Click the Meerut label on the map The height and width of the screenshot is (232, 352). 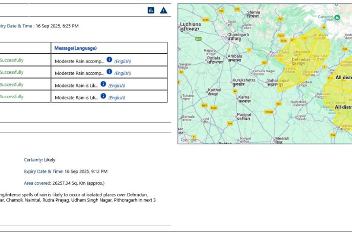click(282, 140)
